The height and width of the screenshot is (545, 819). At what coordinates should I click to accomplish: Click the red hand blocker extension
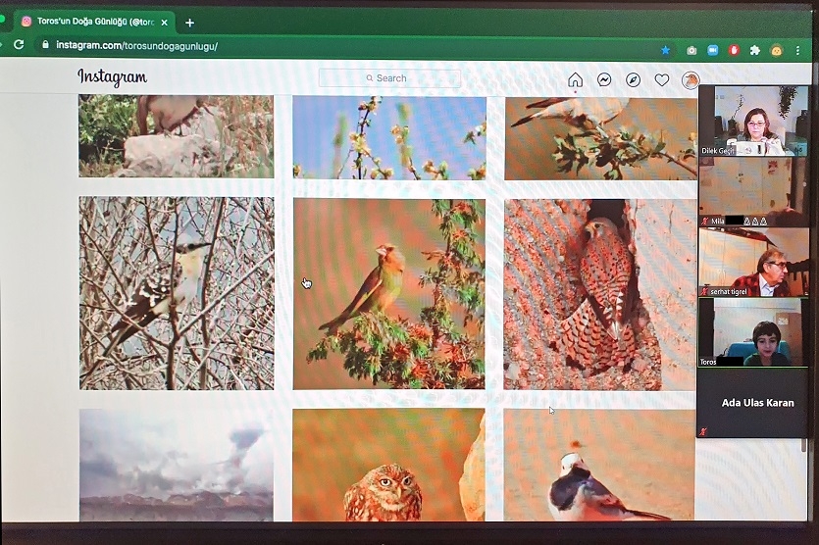[x=734, y=50]
